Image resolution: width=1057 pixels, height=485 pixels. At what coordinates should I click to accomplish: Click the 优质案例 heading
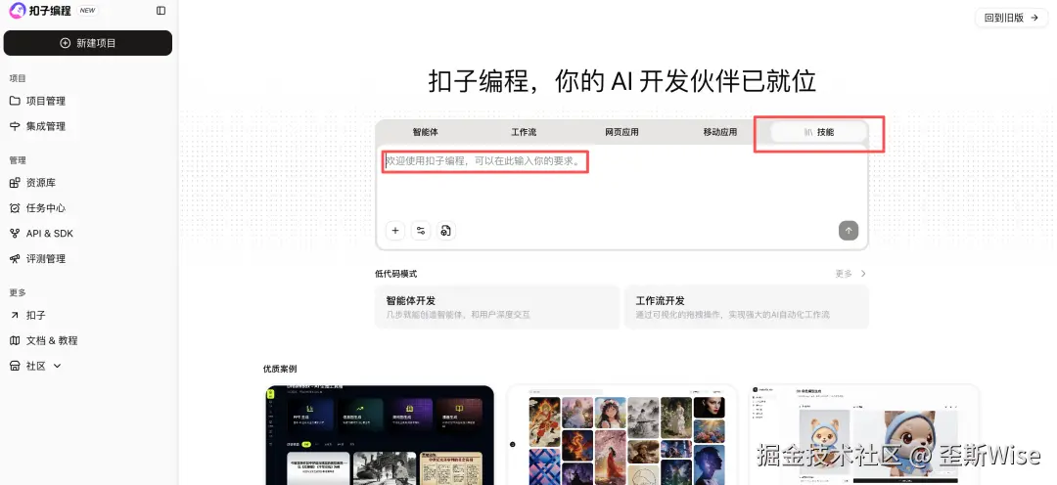280,369
